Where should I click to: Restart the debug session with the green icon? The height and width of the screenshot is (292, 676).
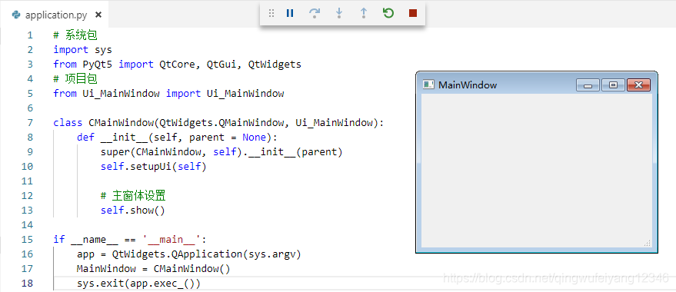click(x=388, y=13)
